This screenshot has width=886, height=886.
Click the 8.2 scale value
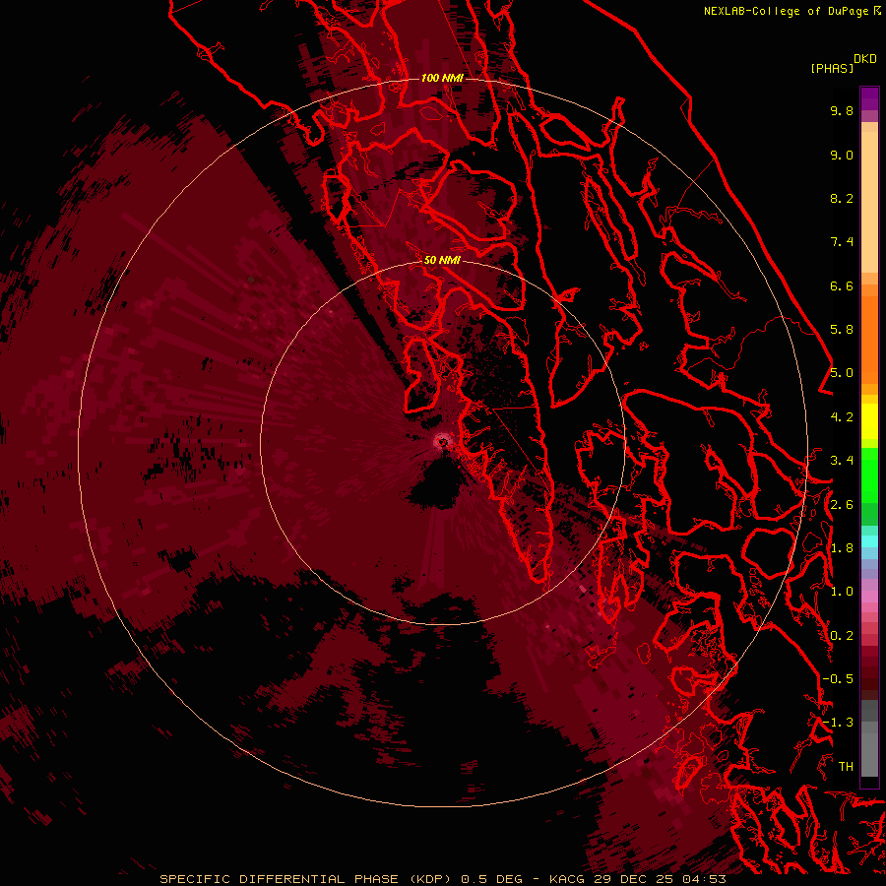(x=842, y=198)
